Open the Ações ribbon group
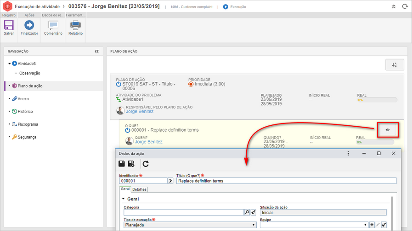This screenshot has height=231, width=412. tap(29, 15)
